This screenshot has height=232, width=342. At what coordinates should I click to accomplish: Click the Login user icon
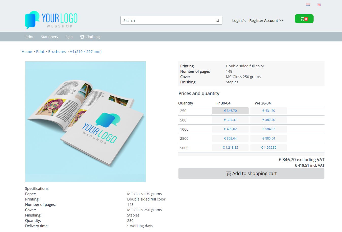[x=244, y=21]
